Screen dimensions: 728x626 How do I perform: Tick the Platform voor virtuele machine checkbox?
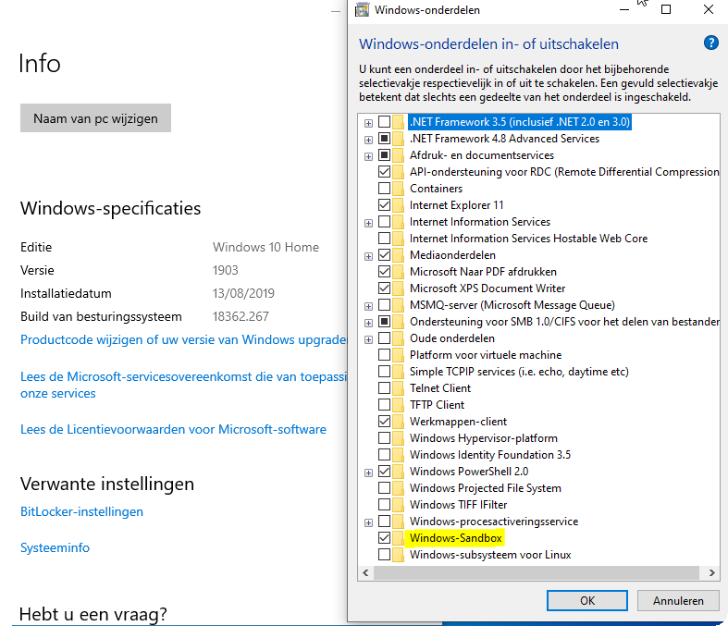tap(384, 355)
